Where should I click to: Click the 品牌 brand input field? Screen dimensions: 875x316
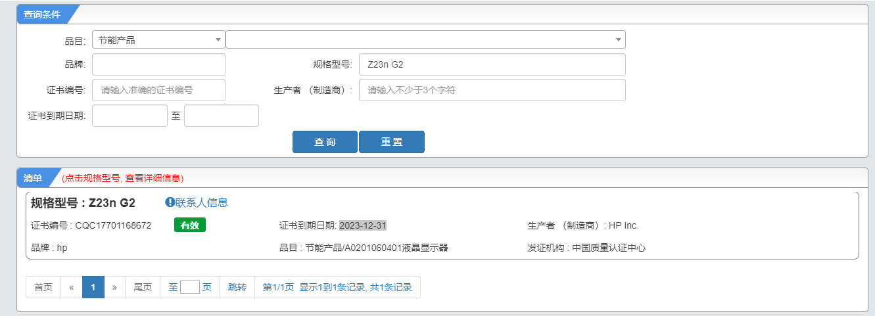coord(158,64)
